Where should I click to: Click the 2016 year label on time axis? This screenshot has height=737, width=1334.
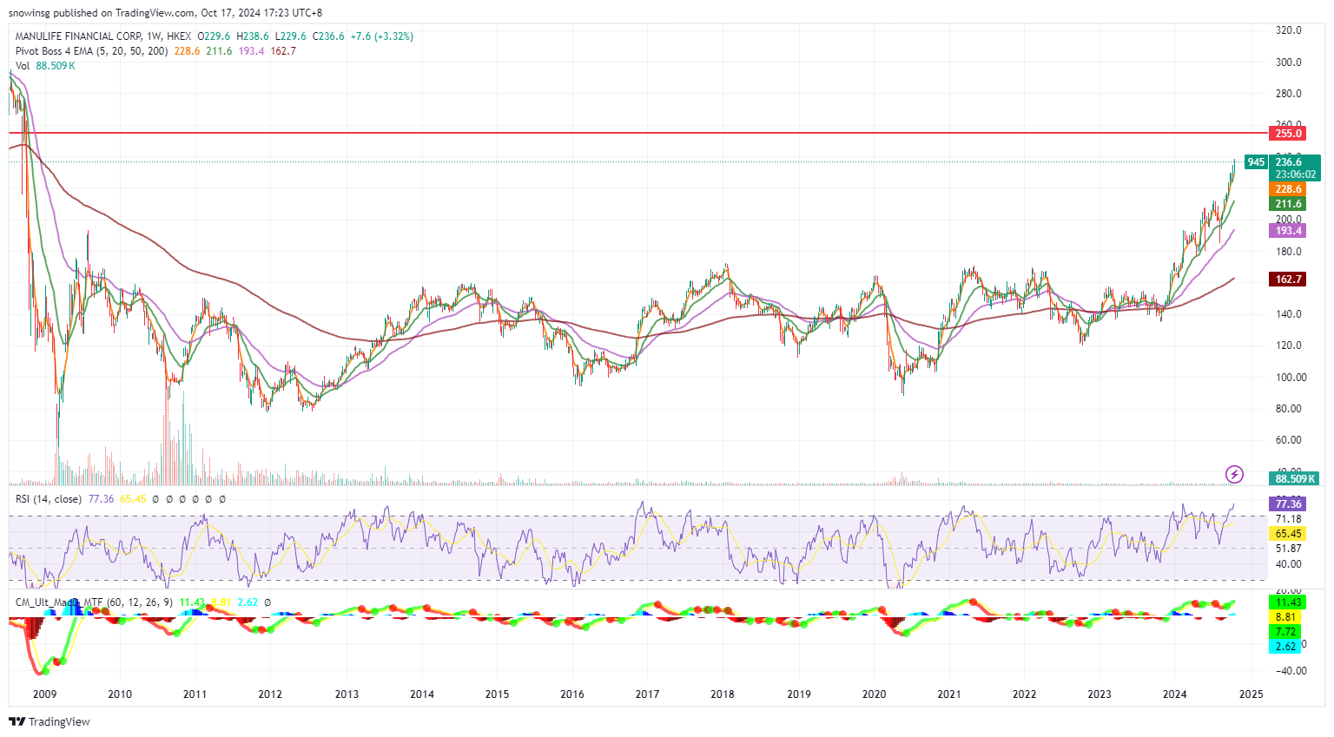click(x=572, y=694)
